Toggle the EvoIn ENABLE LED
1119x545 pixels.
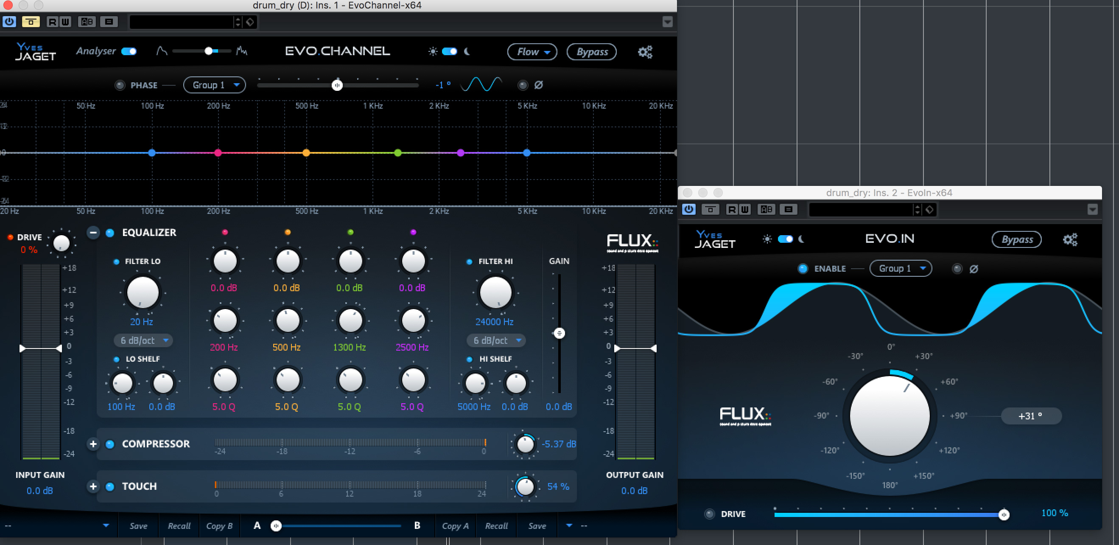pos(803,269)
